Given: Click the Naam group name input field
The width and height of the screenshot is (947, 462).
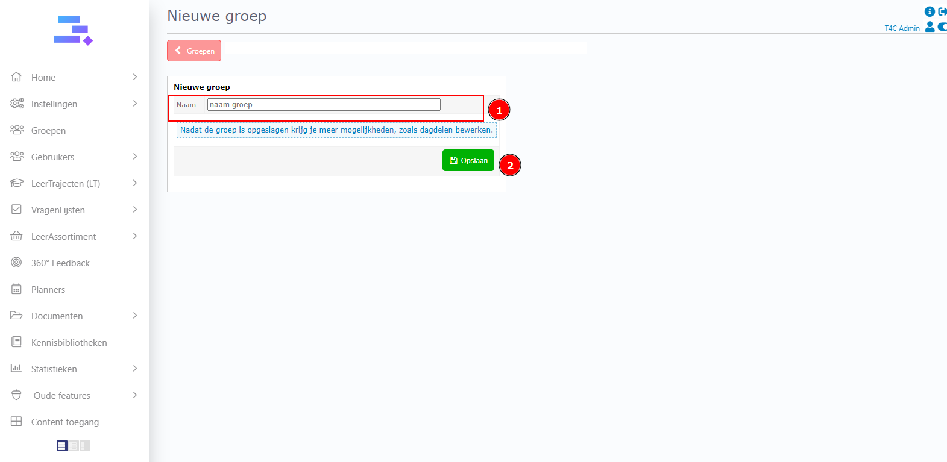Looking at the screenshot, I should 324,105.
